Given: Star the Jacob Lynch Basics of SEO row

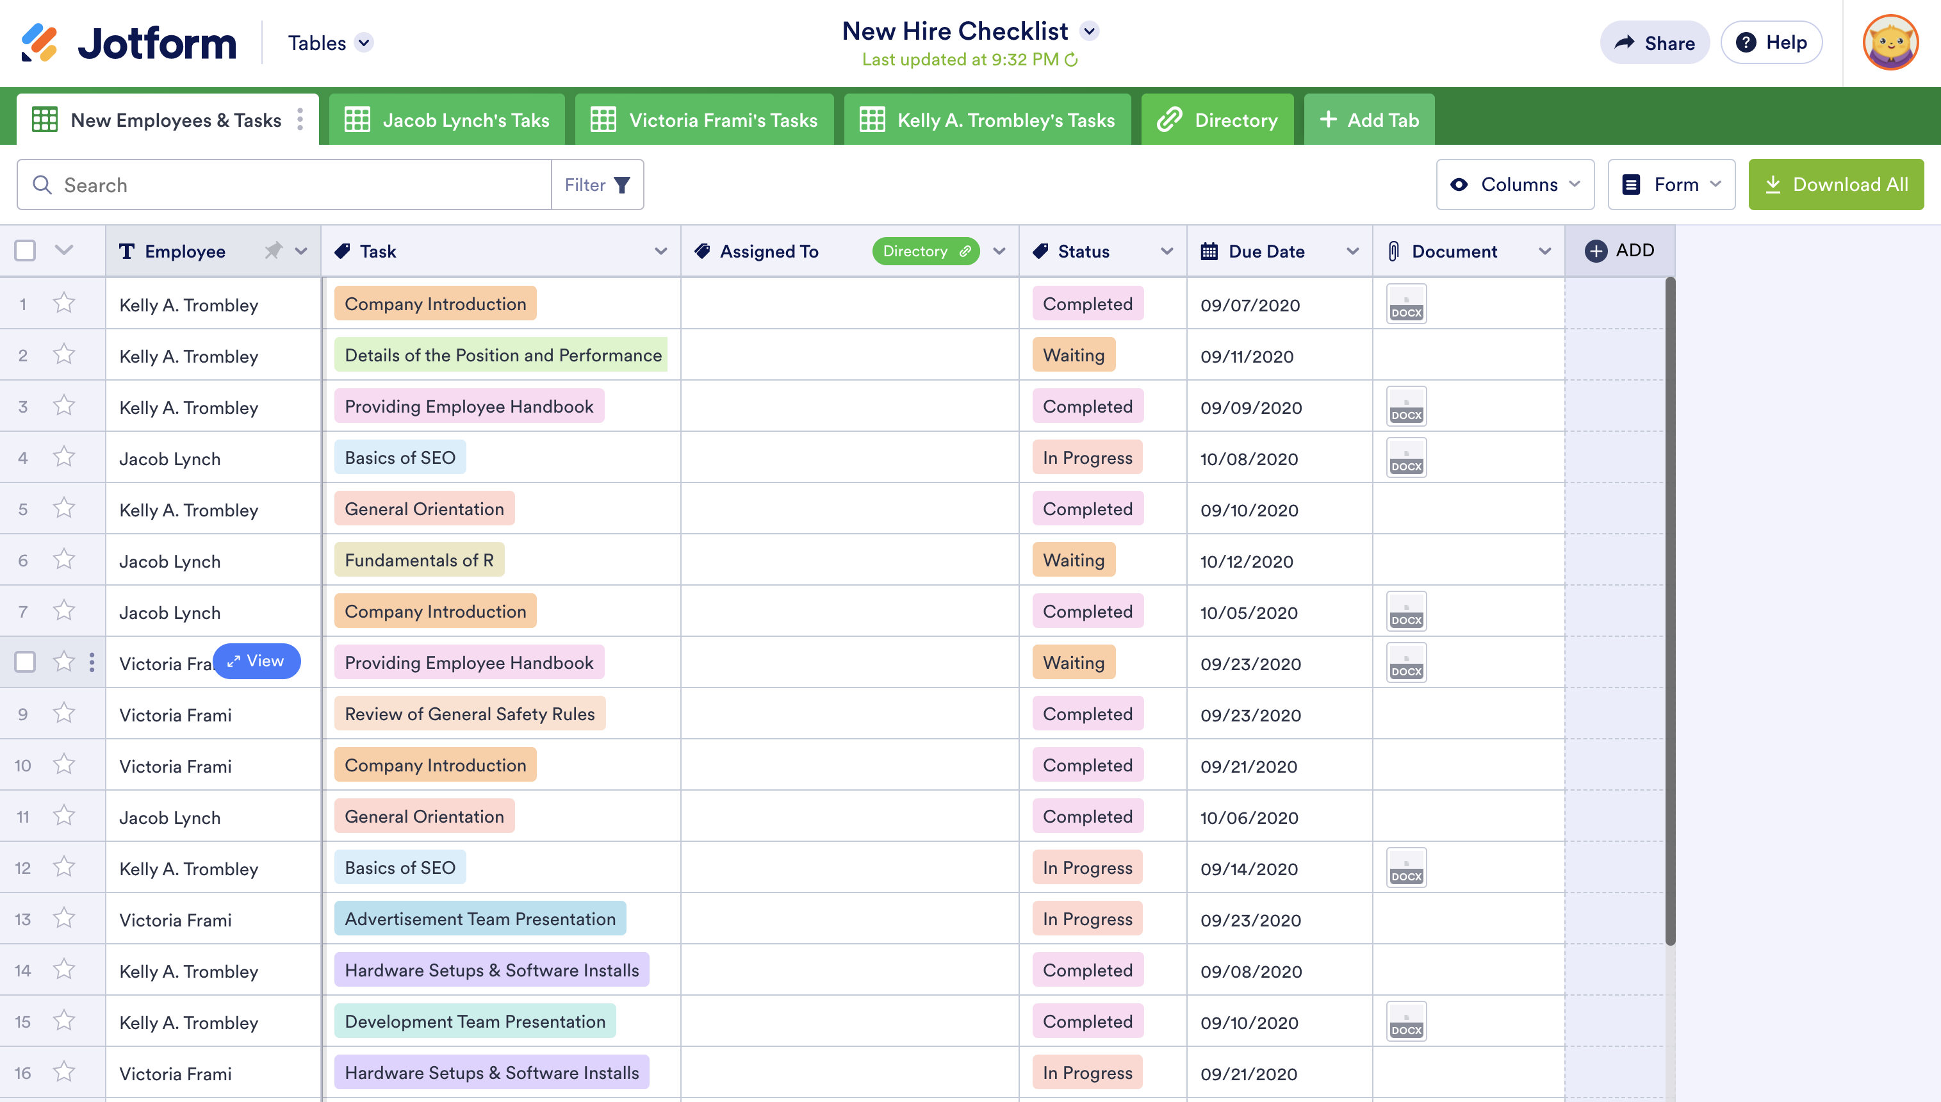Looking at the screenshot, I should point(64,457).
